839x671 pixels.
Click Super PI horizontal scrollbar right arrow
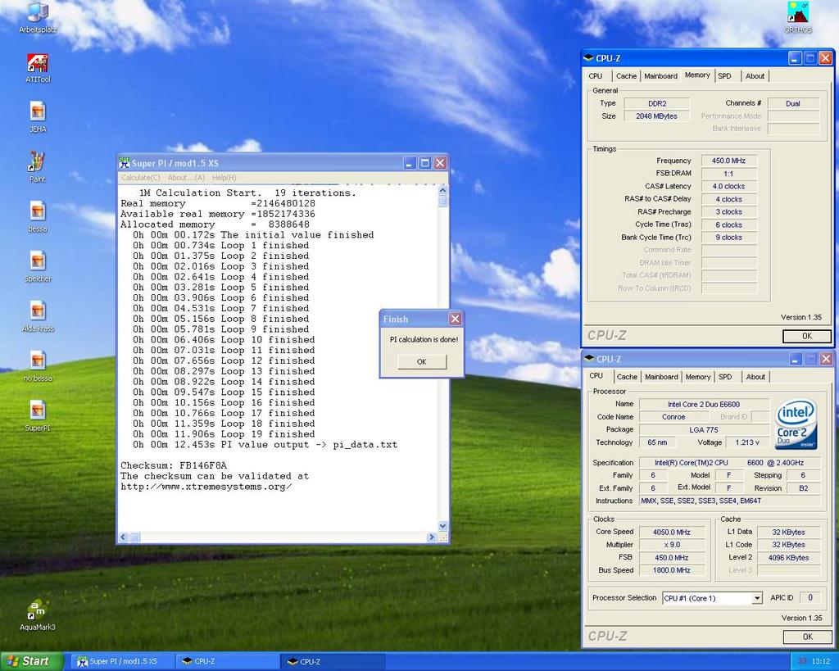pyautogui.click(x=432, y=537)
